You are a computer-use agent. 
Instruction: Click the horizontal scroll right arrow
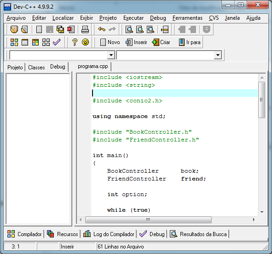click(x=254, y=220)
